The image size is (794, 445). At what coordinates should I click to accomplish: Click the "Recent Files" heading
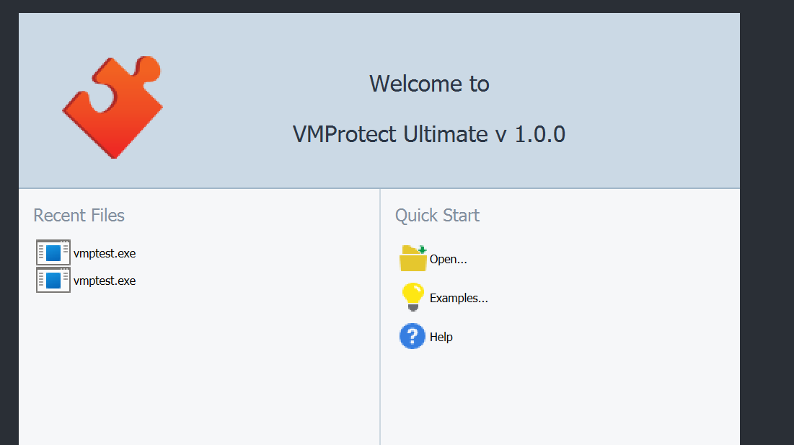[x=79, y=215]
